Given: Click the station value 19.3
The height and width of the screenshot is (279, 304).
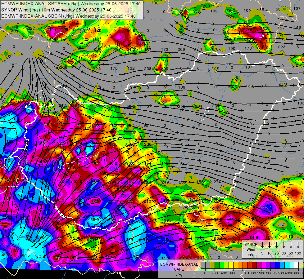Looking at the screenshot, I should tap(272, 237).
